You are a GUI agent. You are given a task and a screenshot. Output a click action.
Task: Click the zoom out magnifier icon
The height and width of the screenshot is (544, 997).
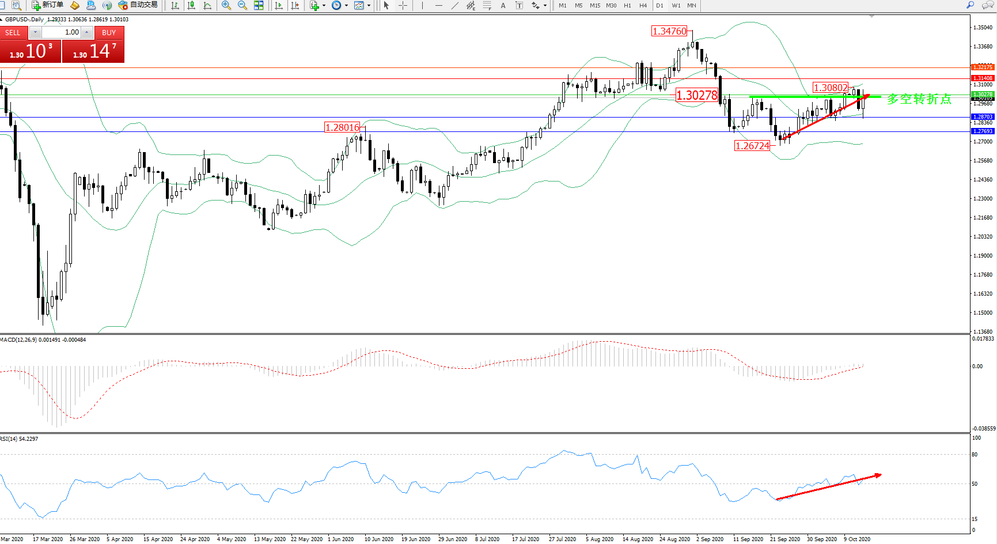(x=242, y=5)
